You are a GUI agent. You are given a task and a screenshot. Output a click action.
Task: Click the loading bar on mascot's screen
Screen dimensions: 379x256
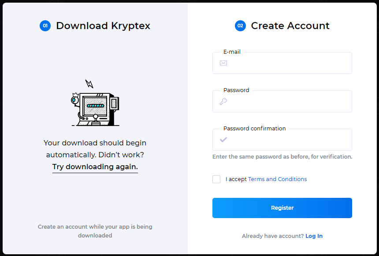95,106
